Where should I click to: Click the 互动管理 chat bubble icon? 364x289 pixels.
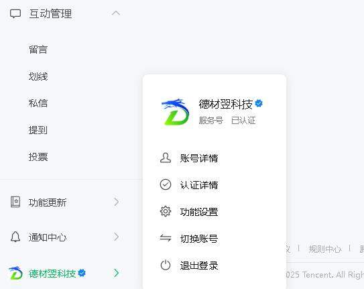(15, 13)
